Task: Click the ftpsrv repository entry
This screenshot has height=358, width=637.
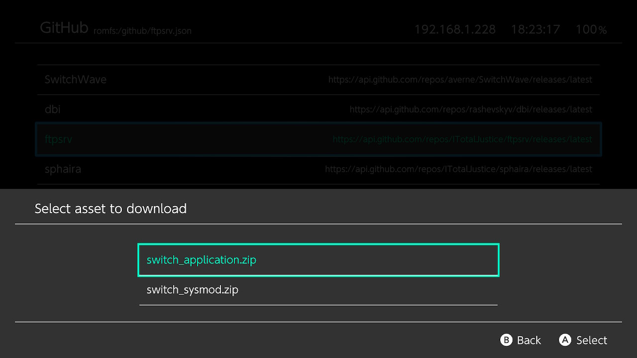Action: pyautogui.click(x=318, y=139)
